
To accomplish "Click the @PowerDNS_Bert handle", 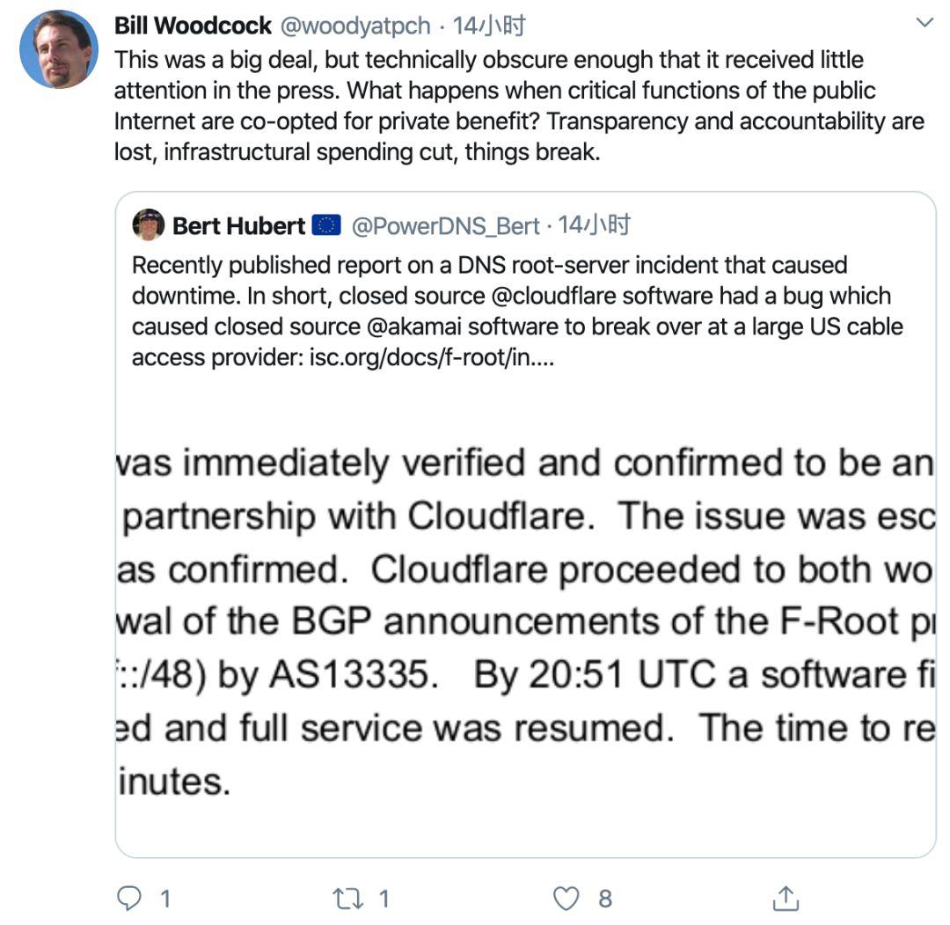I will pos(445,226).
